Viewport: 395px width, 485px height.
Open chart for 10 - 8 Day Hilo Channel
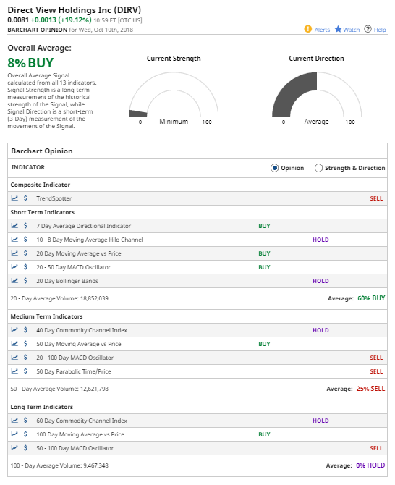[x=14, y=240]
